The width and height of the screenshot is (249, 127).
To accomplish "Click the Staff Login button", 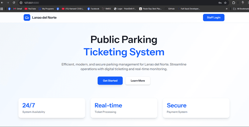I will 214,17.
